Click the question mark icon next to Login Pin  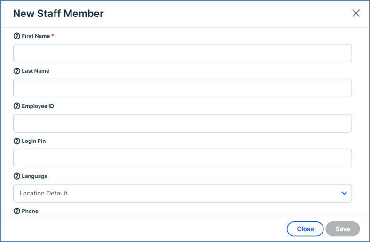tap(17, 141)
